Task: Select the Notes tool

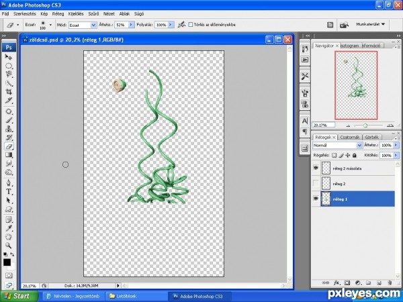Action: tap(9, 220)
